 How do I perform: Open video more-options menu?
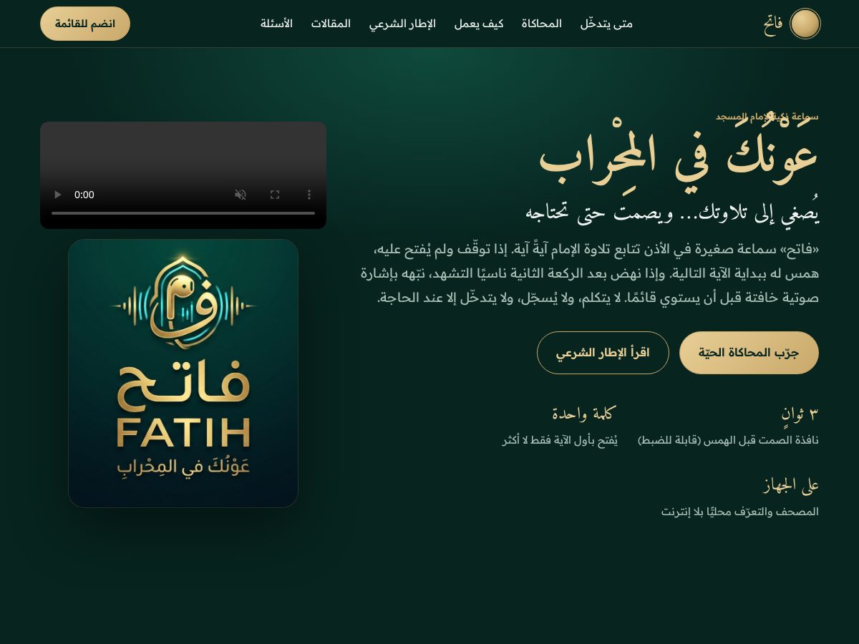(x=309, y=195)
